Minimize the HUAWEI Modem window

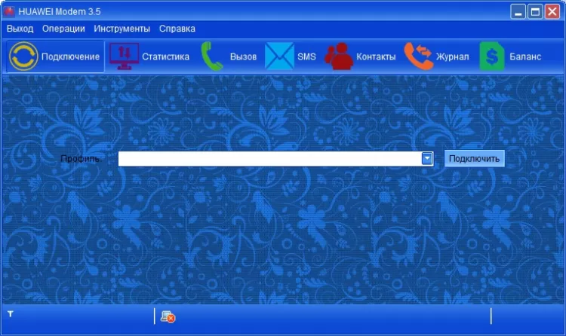(x=518, y=11)
